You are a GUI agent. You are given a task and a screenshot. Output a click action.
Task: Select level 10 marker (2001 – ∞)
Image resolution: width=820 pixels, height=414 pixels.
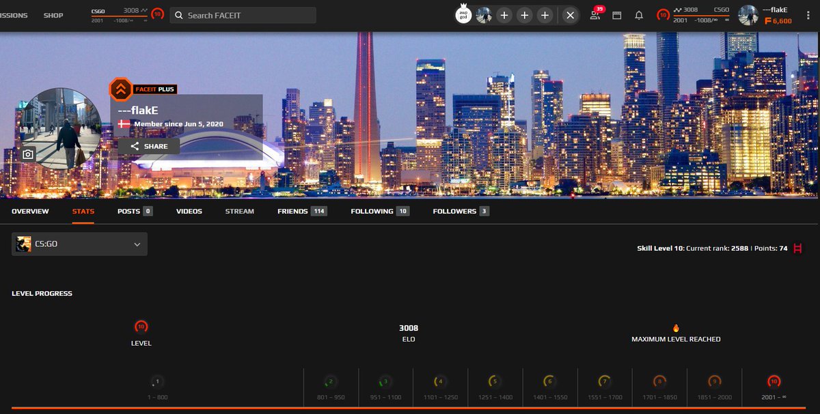(x=774, y=382)
